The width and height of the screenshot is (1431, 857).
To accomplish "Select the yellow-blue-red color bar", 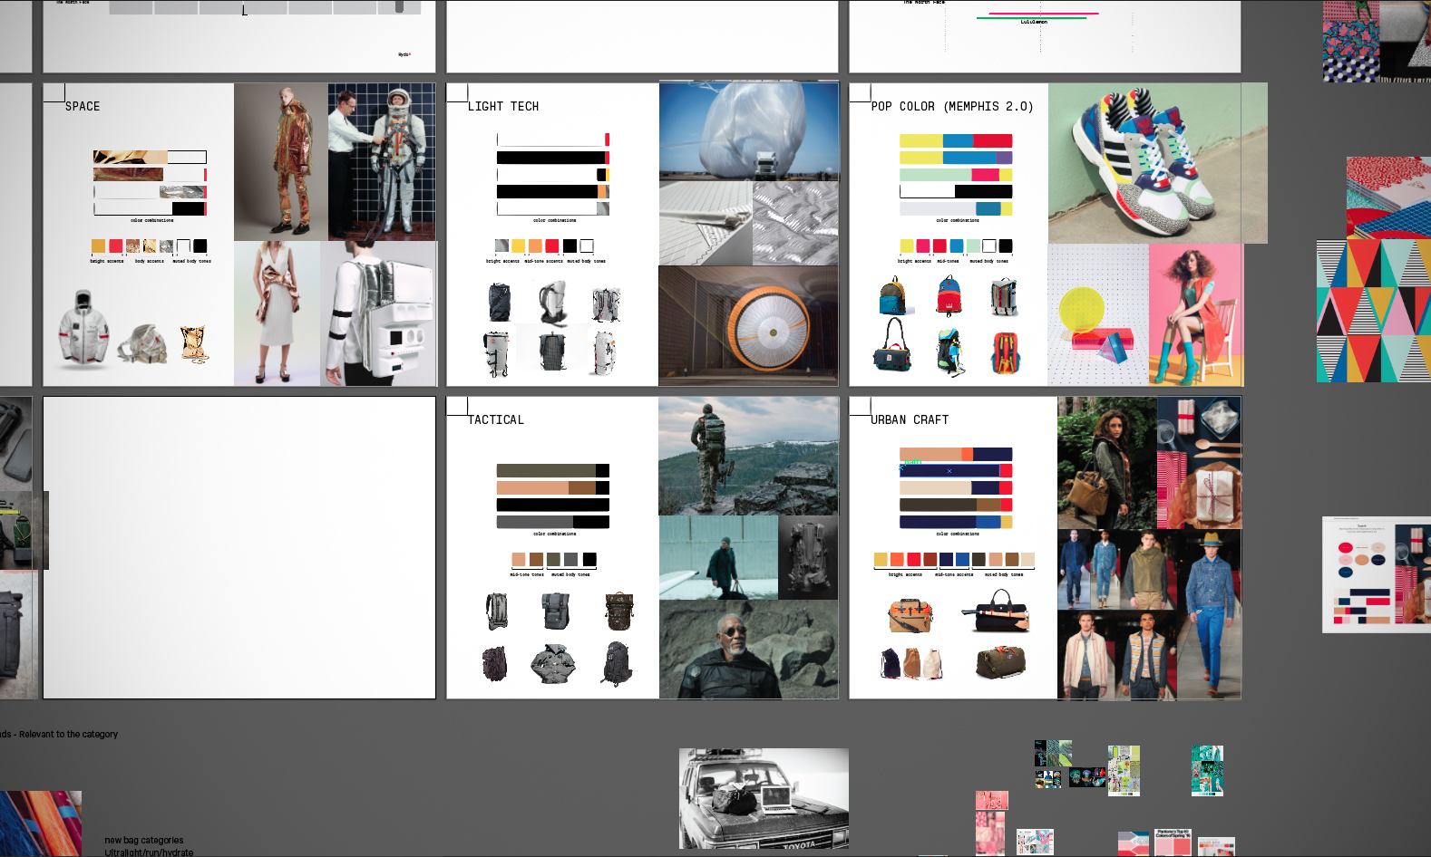I will [956, 140].
